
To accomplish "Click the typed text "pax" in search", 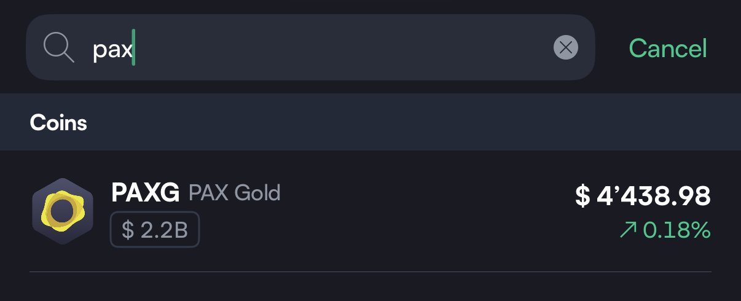I will 112,49.
